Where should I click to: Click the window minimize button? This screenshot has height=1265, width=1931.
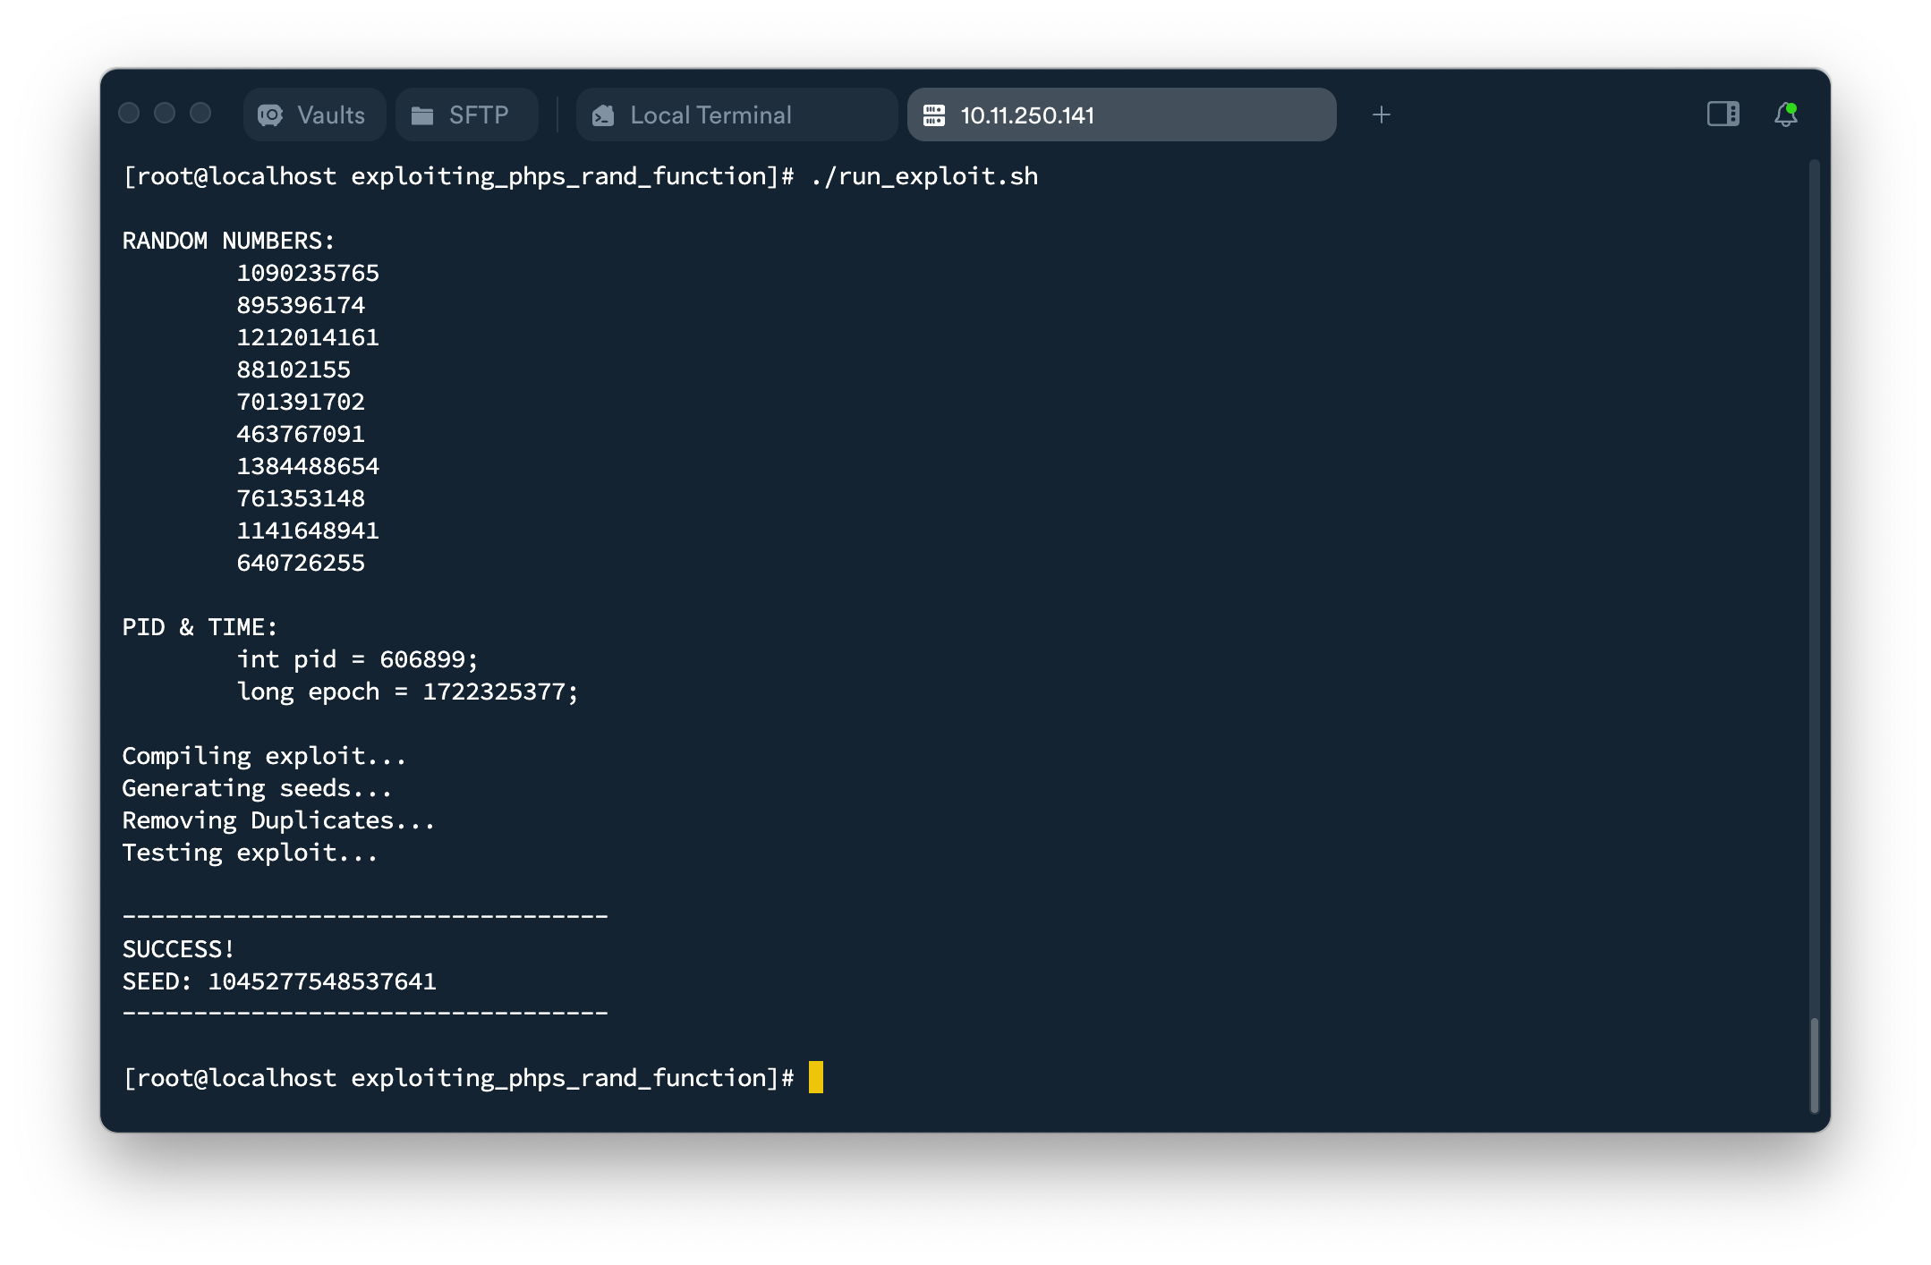[x=165, y=114]
